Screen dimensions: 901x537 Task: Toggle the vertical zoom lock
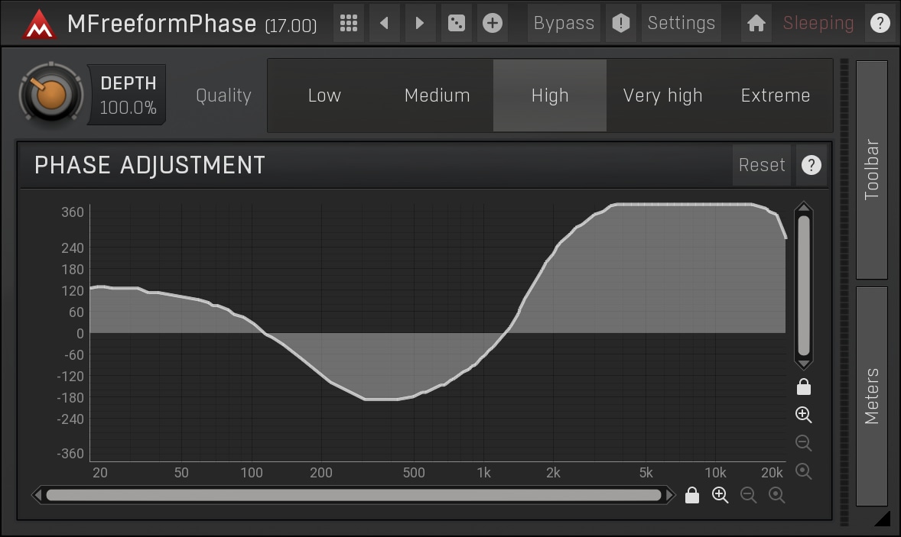click(803, 387)
